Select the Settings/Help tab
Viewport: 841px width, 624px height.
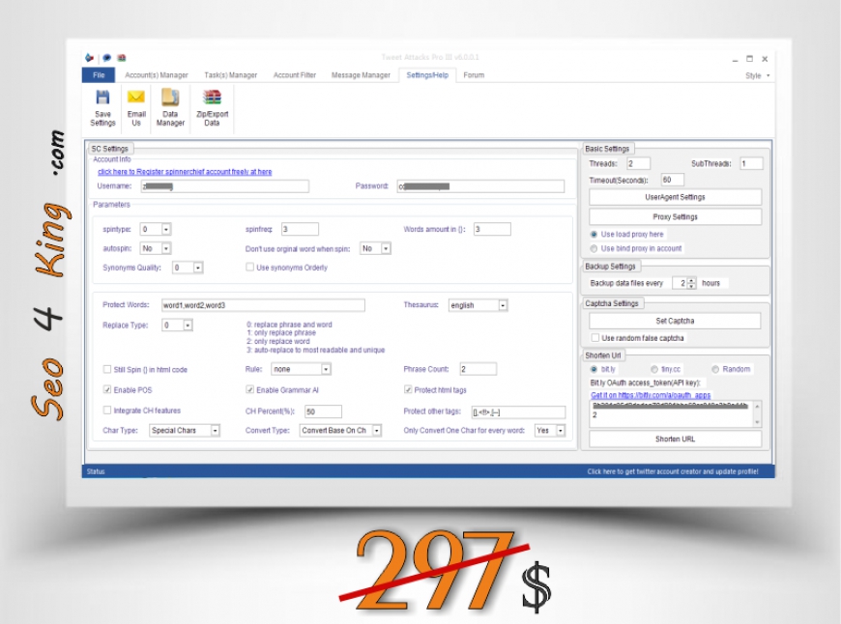427,75
